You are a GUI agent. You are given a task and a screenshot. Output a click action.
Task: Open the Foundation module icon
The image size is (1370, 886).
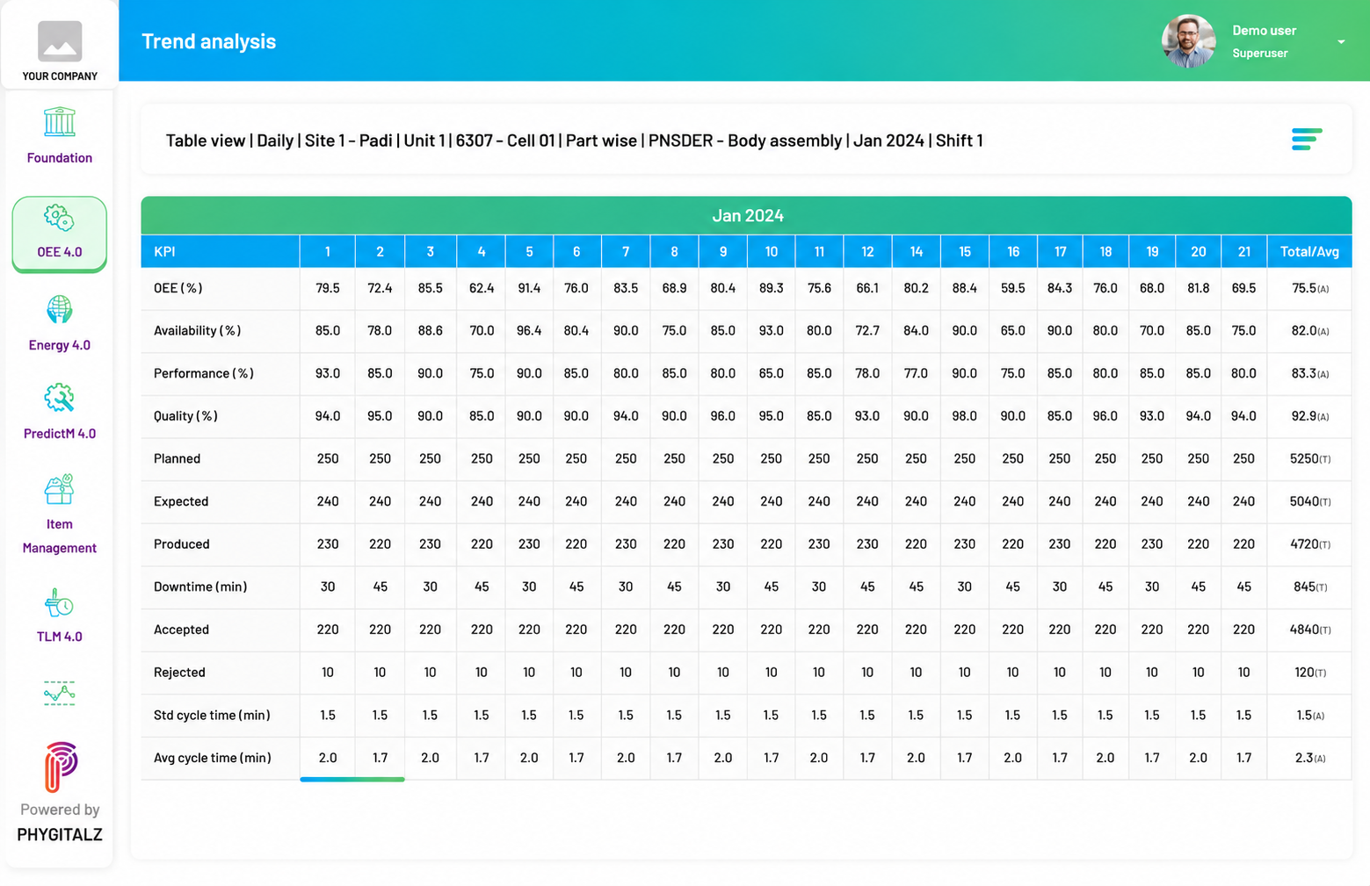[x=60, y=122]
